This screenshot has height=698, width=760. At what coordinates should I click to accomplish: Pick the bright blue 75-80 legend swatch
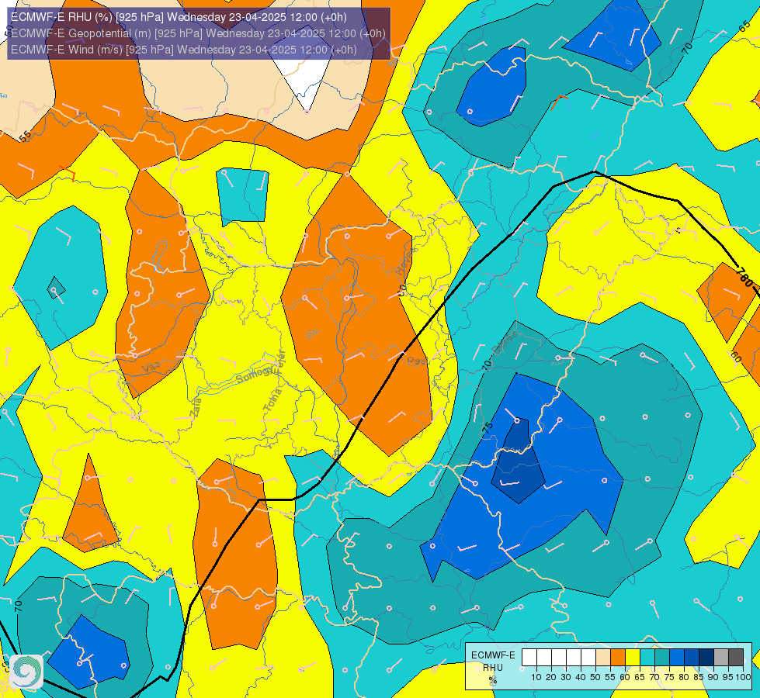(x=677, y=658)
